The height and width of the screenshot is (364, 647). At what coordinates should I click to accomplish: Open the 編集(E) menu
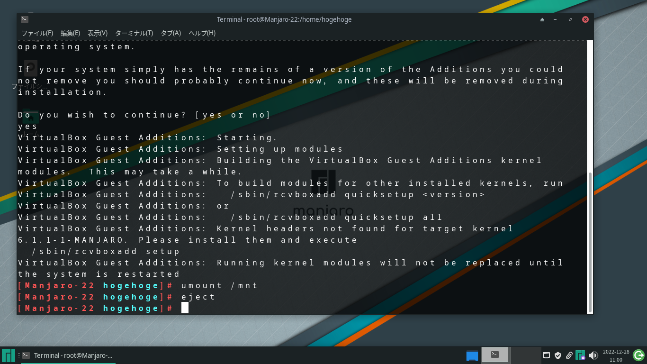(70, 33)
